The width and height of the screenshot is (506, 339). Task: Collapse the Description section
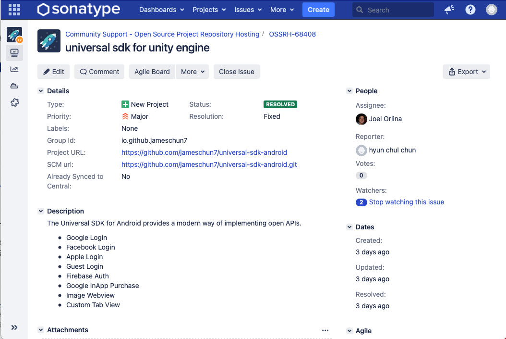tap(41, 211)
